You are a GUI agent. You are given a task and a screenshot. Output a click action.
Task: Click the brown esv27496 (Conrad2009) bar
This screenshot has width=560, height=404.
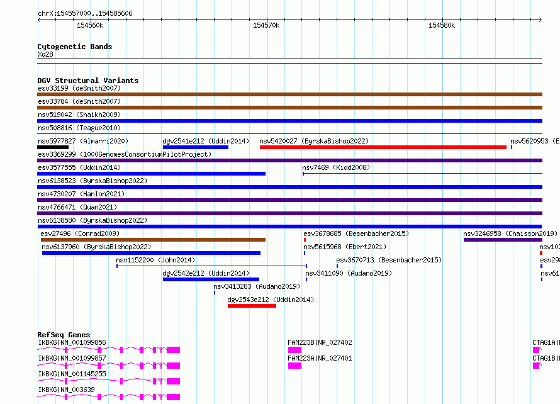click(x=154, y=240)
